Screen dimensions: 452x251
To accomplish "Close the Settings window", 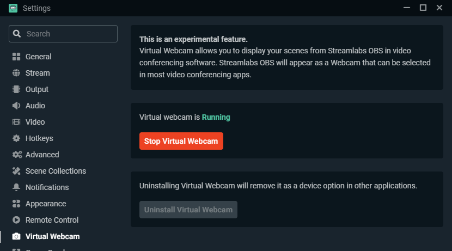I will 439,8.
